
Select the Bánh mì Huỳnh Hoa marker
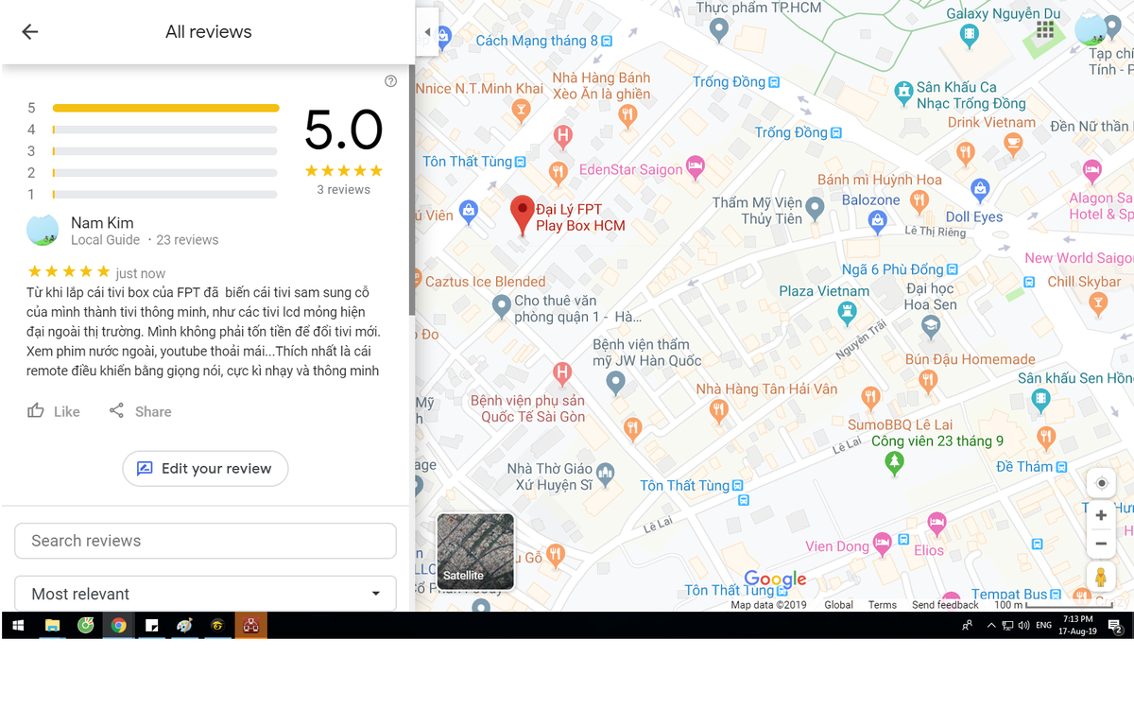(919, 200)
